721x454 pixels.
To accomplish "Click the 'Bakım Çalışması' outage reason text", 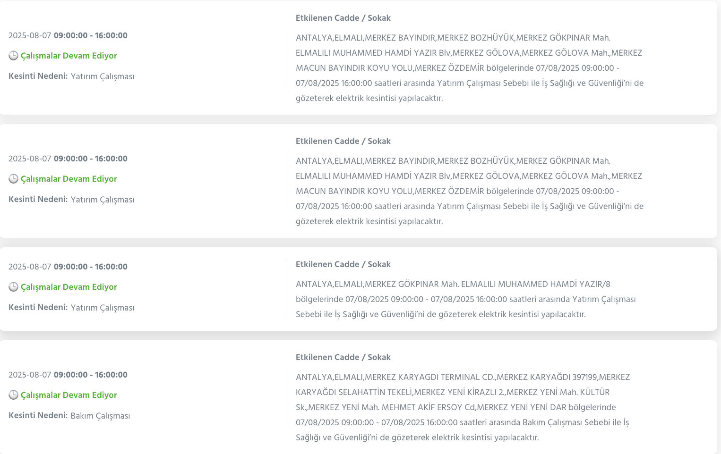I will [x=100, y=416].
